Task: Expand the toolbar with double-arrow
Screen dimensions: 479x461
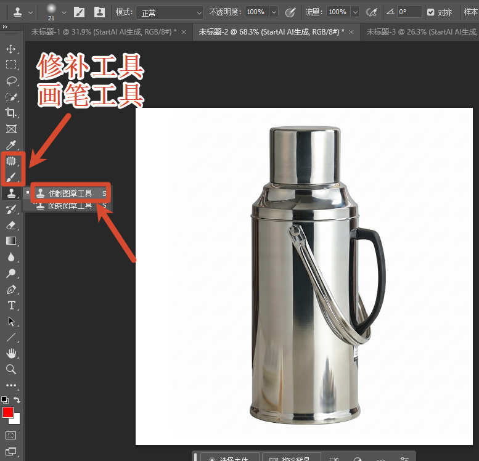Action: pyautogui.click(x=5, y=27)
